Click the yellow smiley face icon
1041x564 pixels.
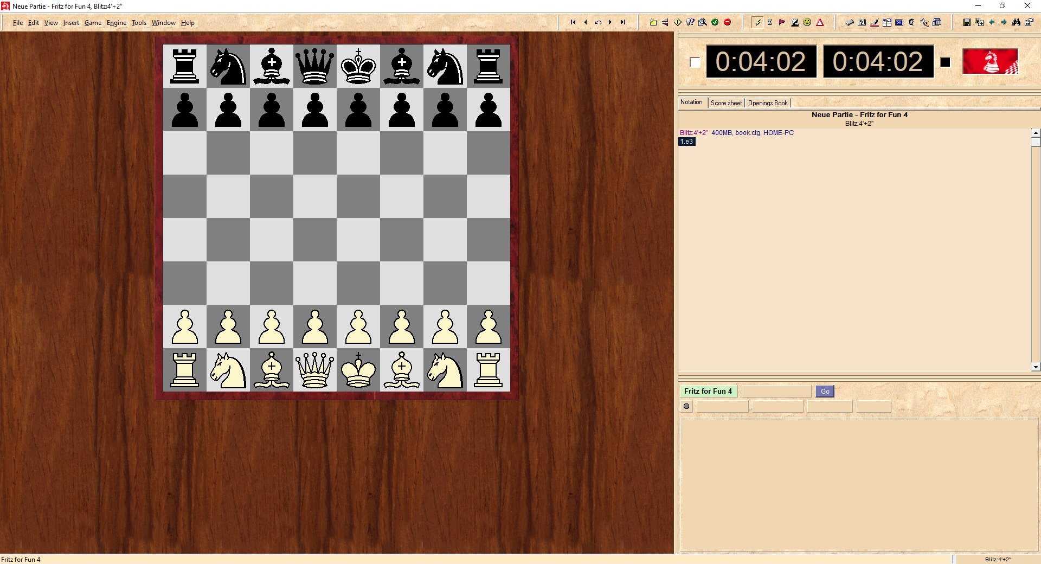click(807, 22)
